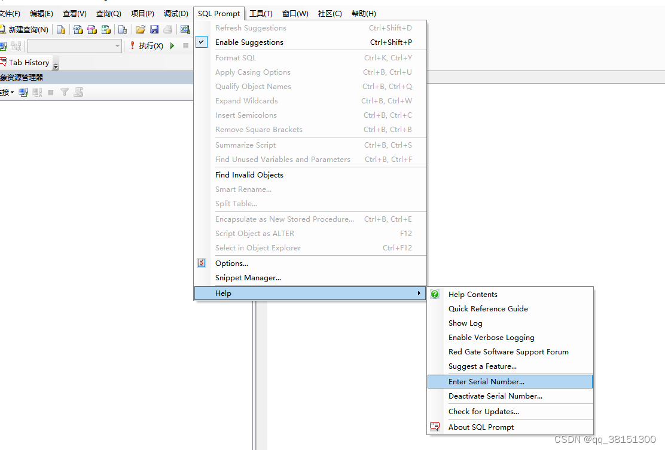Click the Cancel Executing Query stop square

click(186, 46)
